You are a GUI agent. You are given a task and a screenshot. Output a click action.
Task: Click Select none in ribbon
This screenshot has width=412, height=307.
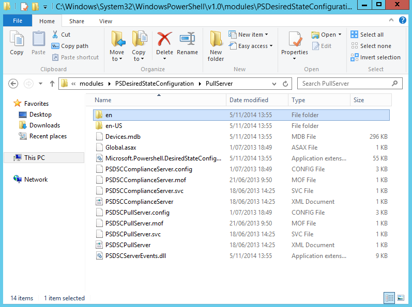(371, 46)
